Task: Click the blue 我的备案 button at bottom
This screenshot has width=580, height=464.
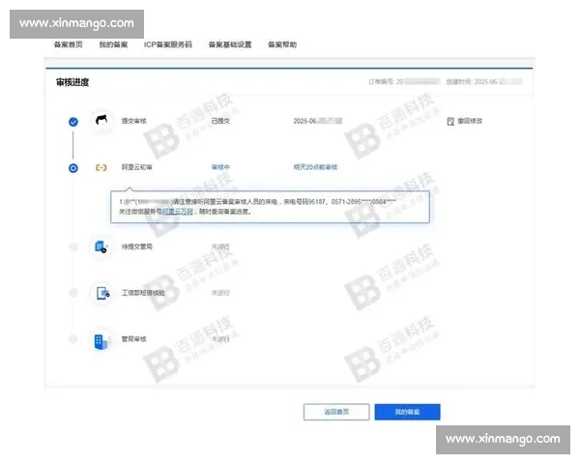Action: tap(407, 412)
